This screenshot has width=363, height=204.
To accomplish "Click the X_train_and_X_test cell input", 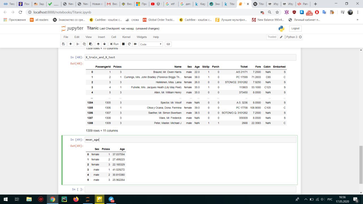I will pyautogui.click(x=190, y=57).
